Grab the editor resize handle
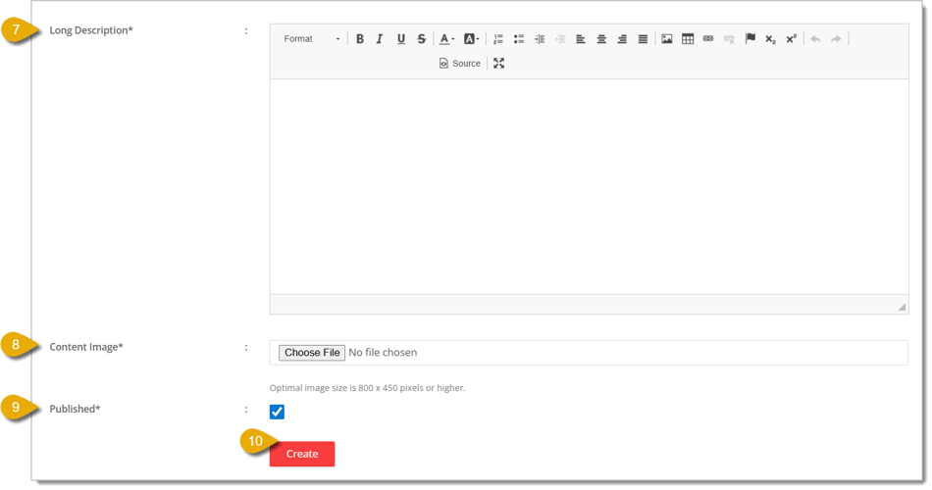Image resolution: width=932 pixels, height=490 pixels. [x=902, y=307]
